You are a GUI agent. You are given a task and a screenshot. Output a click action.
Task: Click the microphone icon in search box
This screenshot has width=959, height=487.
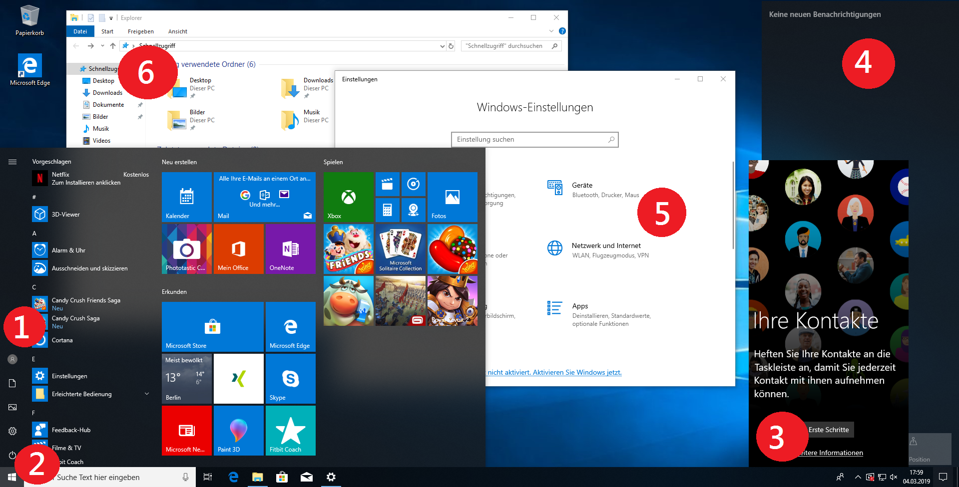pos(185,478)
